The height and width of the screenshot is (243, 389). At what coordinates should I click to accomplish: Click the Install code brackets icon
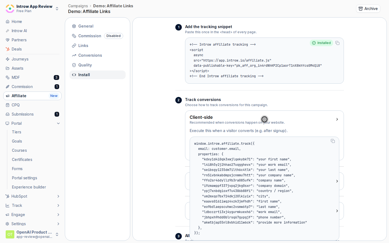click(74, 75)
